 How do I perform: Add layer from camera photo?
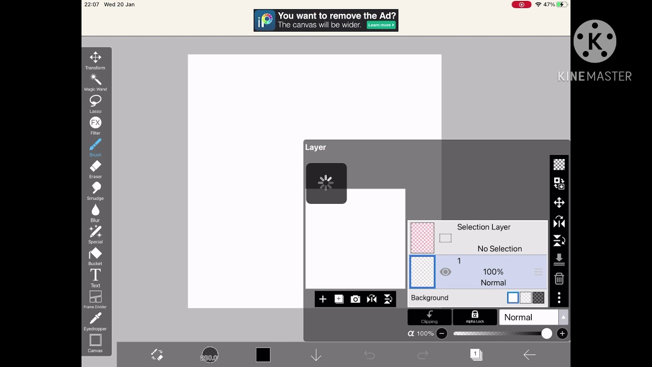pyautogui.click(x=356, y=299)
